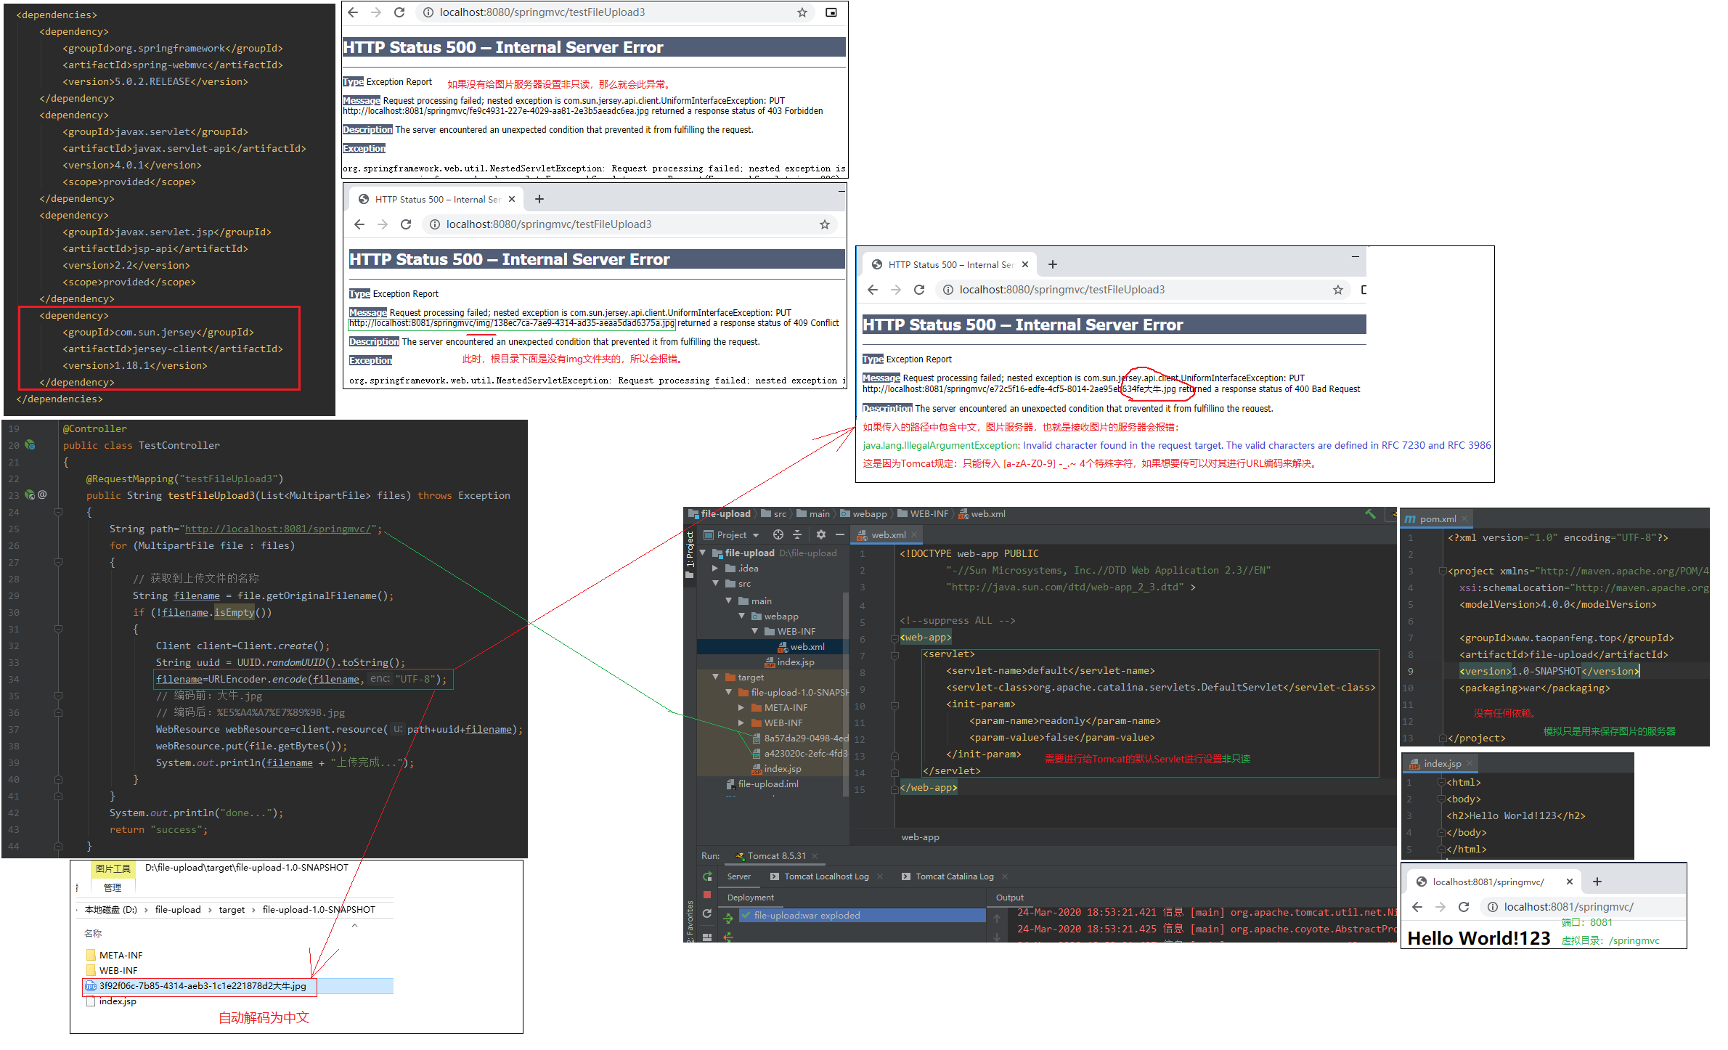Toggle code fold at the <web-app> opening line
The image size is (1728, 1050).
click(894, 638)
